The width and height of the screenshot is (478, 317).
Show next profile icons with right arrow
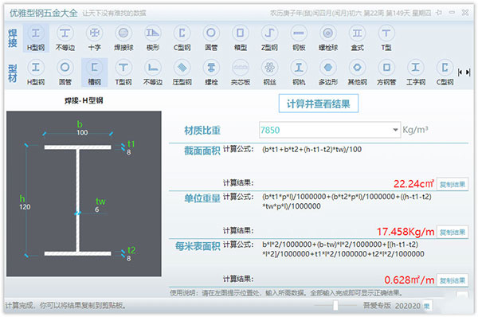(x=468, y=72)
